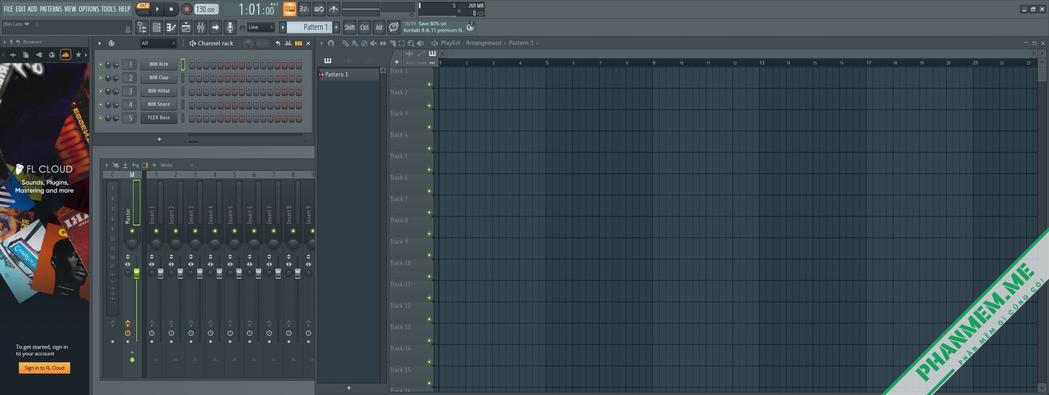Viewport: 1049px width, 395px height.
Task: Click the Sign in to FL Cloud button
Action: coord(45,368)
